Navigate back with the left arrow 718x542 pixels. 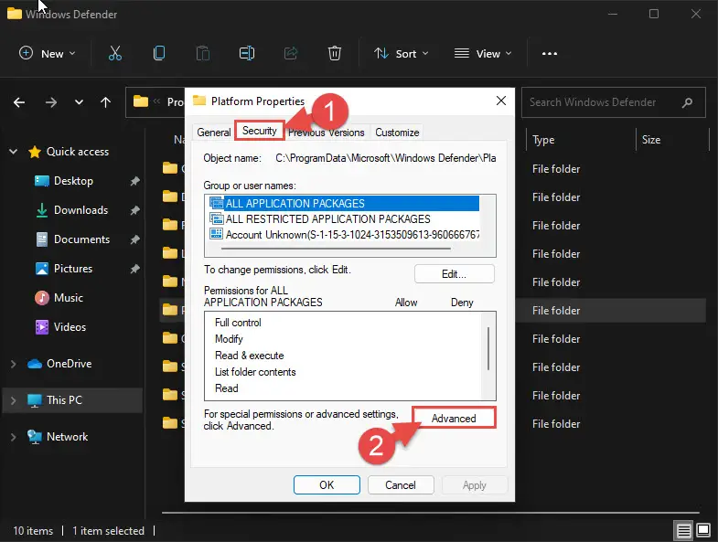click(x=19, y=102)
